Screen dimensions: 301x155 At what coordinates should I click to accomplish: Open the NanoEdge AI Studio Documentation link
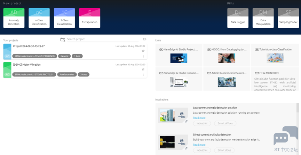[x=179, y=79]
